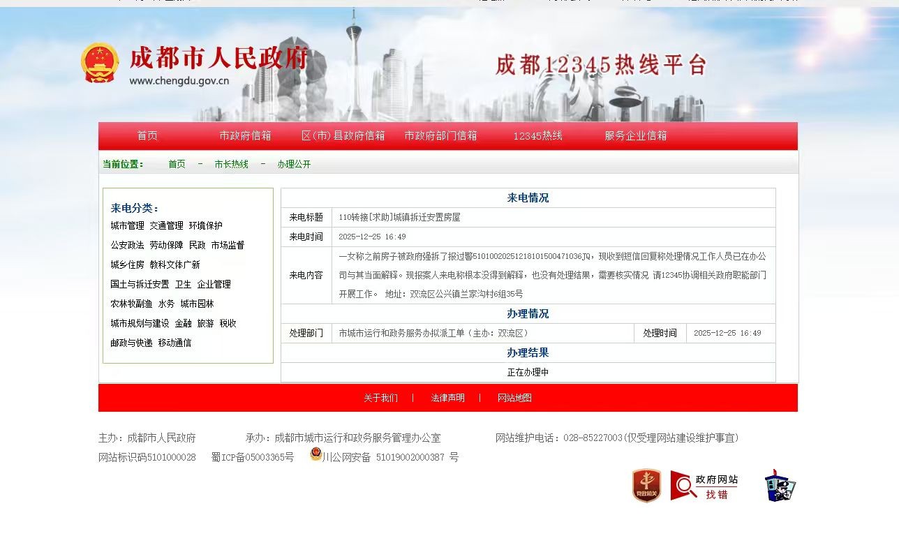Select 市政府部门信箱 in navigation bar
Image resolution: width=899 pixels, height=536 pixels.
(x=440, y=136)
